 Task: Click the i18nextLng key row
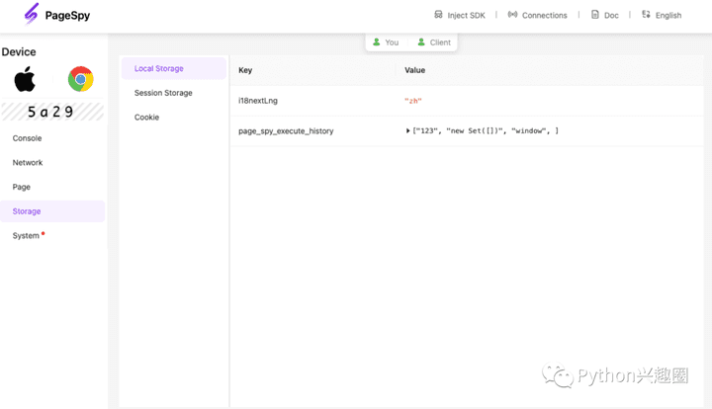tap(258, 101)
